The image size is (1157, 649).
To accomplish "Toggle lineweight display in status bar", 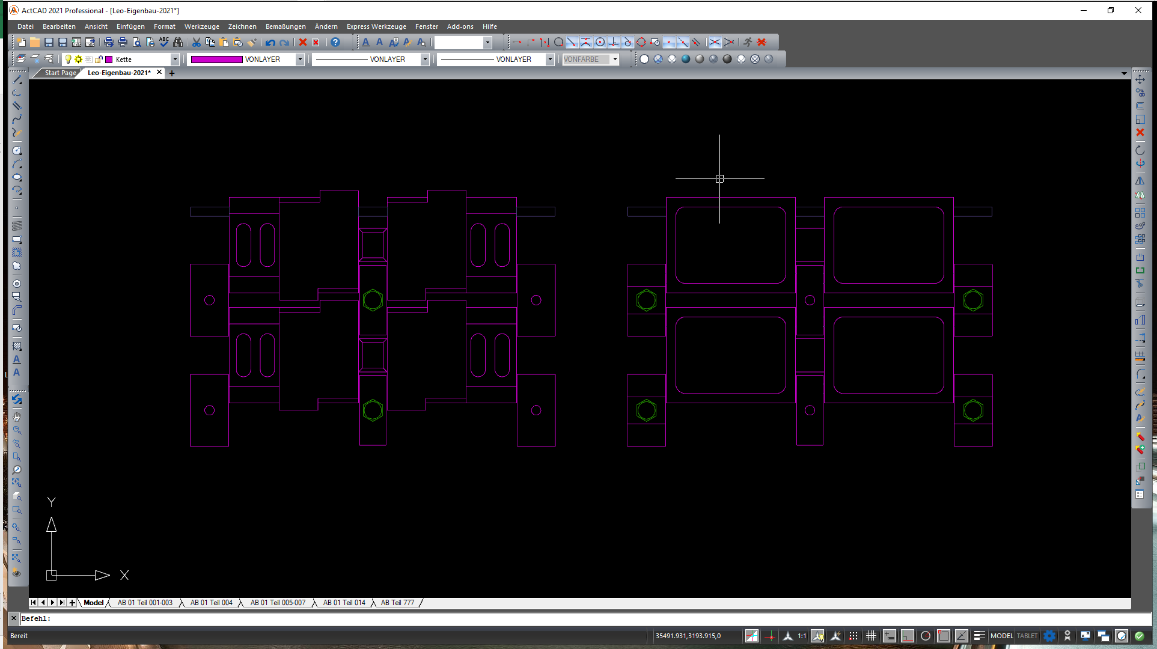I will (x=979, y=636).
